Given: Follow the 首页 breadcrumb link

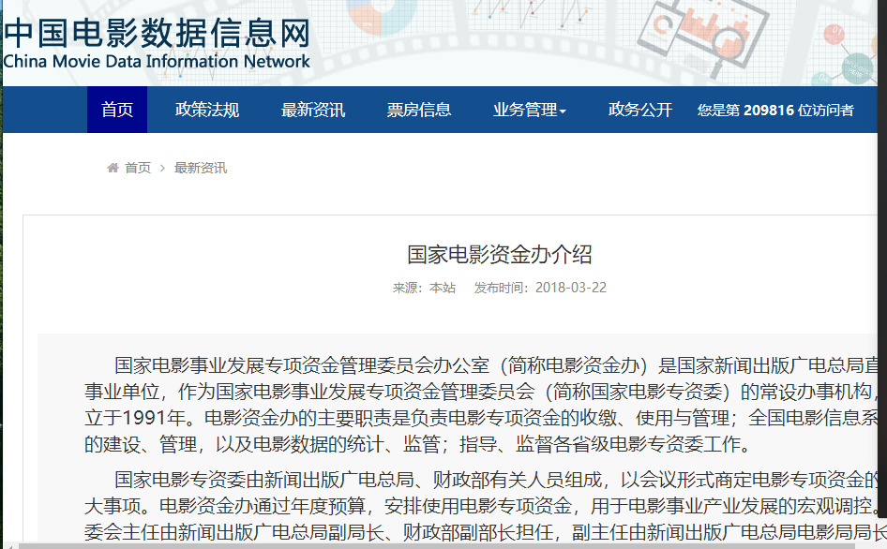Looking at the screenshot, I should click(138, 168).
